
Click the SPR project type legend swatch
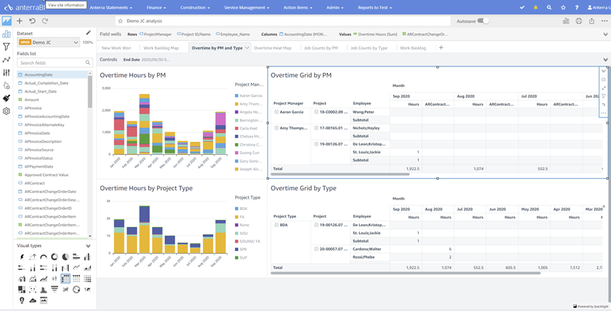click(x=236, y=249)
